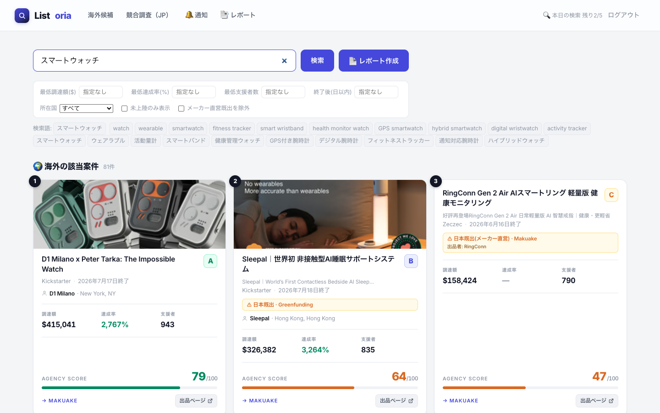Click the globe icon next to 海外の該当案件
660x413 pixels.
tap(38, 166)
